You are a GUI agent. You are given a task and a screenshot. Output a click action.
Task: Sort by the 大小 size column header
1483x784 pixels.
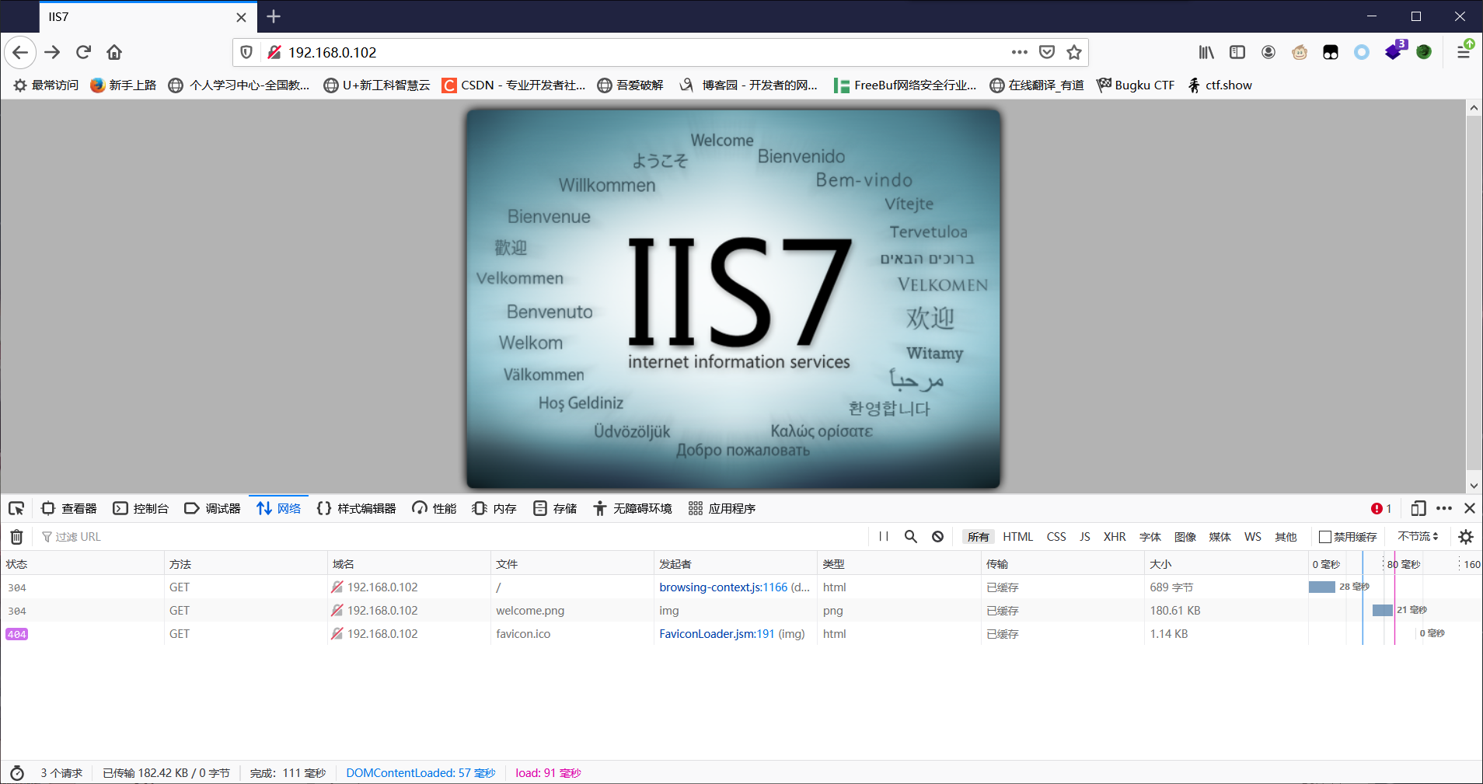(1226, 564)
